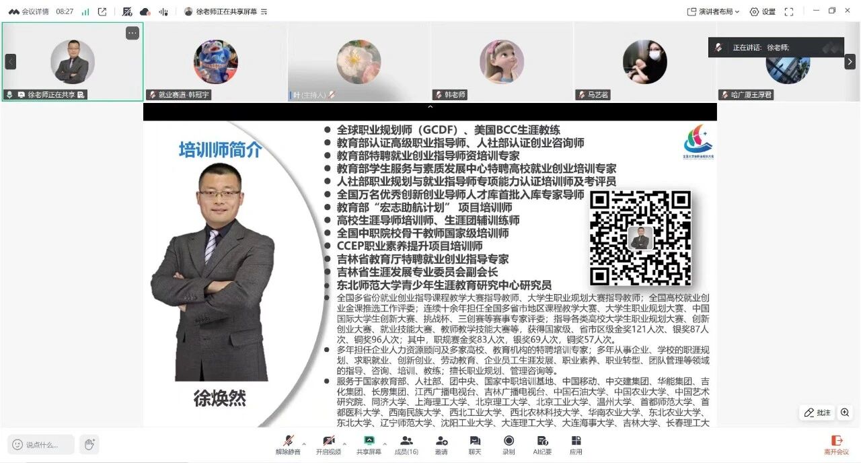Image resolution: width=861 pixels, height=463 pixels.
Task: Unmute microphone with 解除静音
Action: coord(288,444)
